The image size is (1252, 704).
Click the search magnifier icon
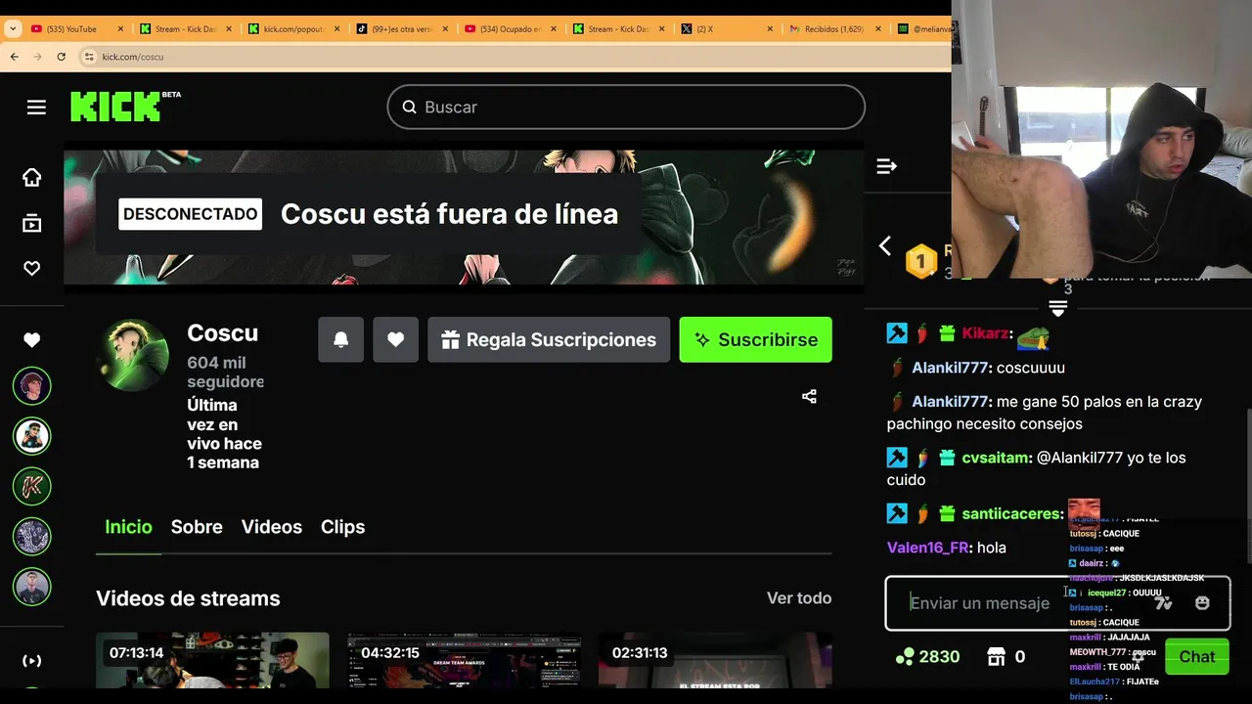[409, 107]
